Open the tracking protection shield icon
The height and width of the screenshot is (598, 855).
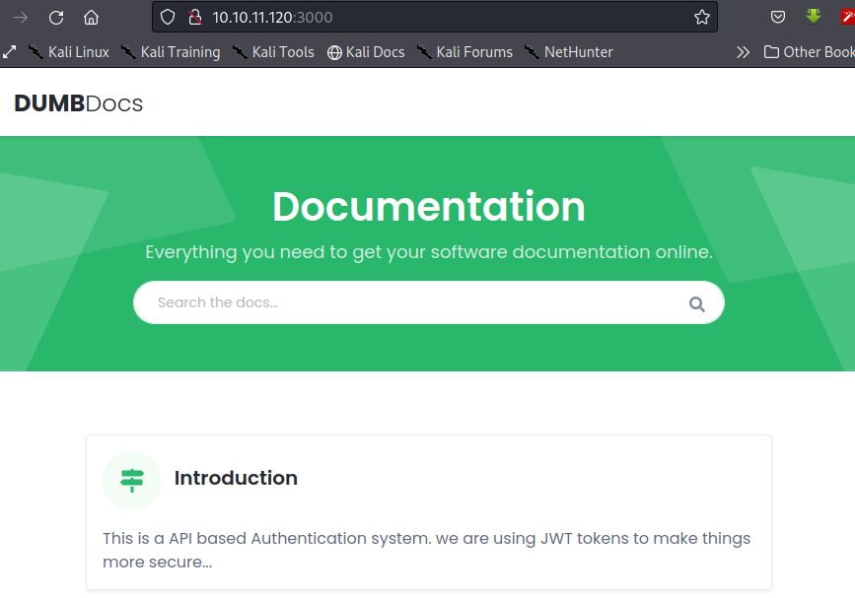[x=168, y=17]
